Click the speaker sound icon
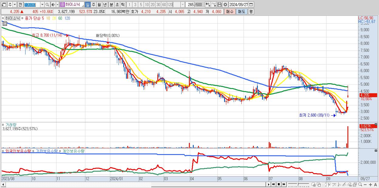 [53, 5]
